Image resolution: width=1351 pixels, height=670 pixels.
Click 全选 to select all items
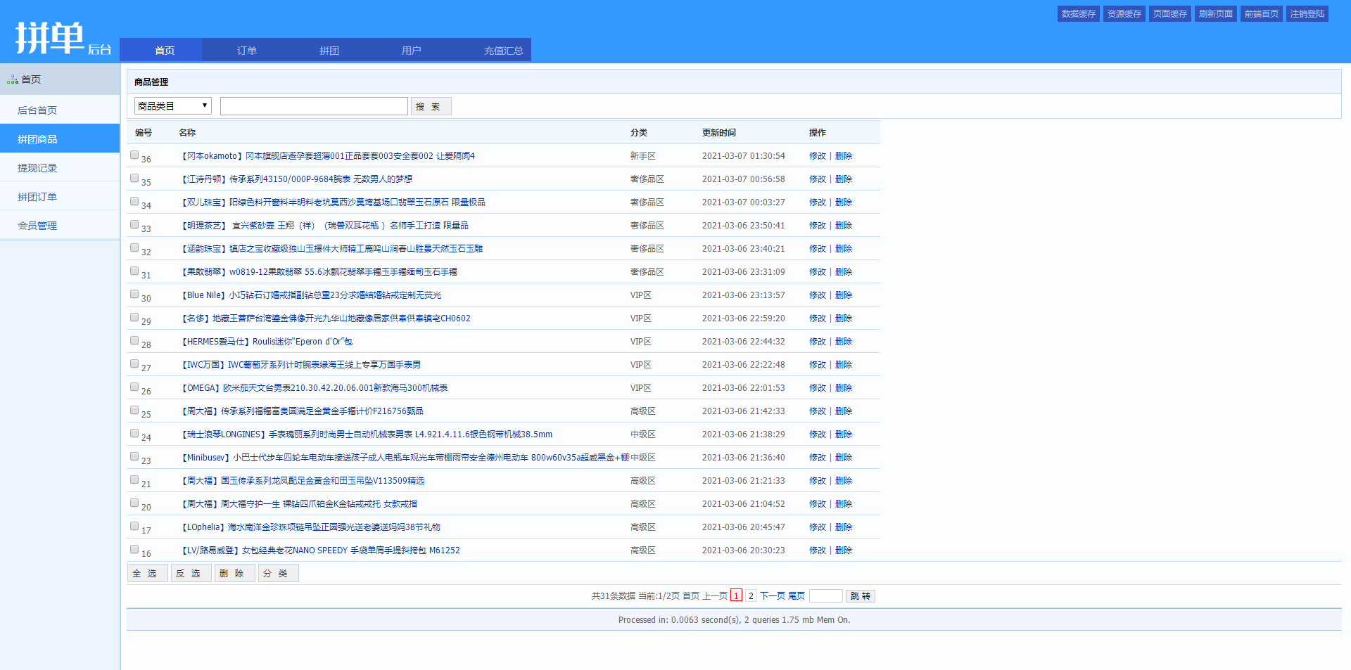(x=147, y=573)
